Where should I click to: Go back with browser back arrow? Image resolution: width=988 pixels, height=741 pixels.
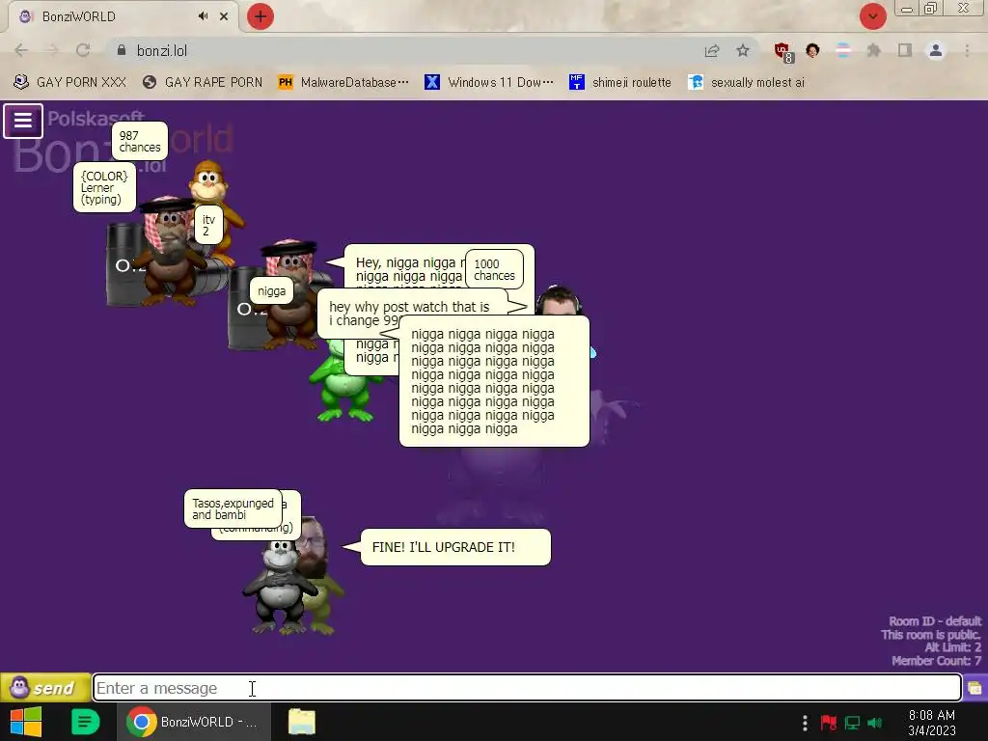21,50
